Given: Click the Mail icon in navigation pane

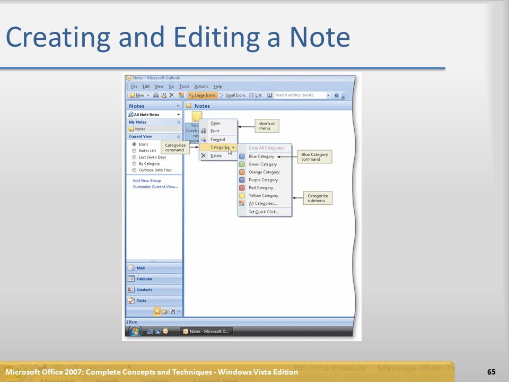Looking at the screenshot, I should click(131, 268).
